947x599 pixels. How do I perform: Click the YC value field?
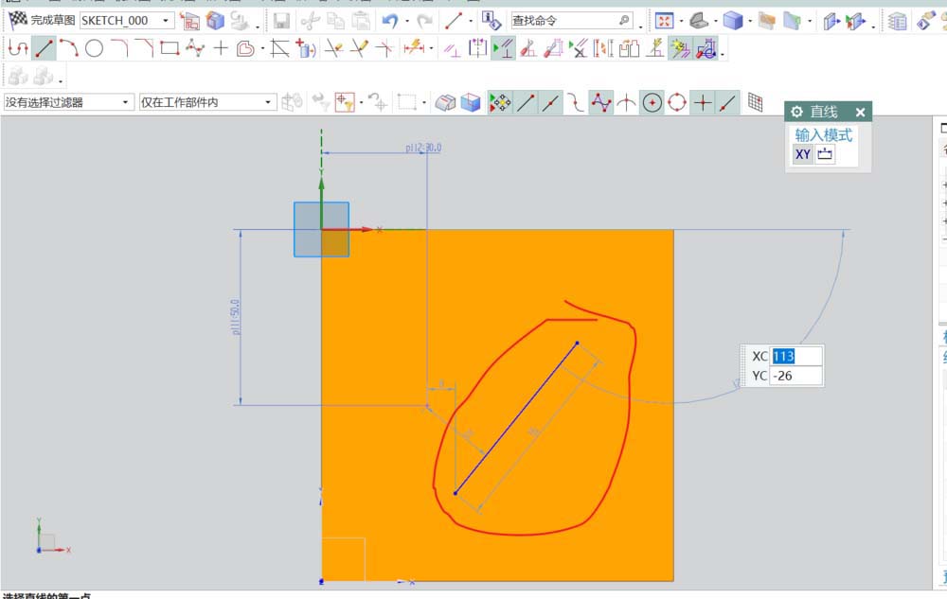point(795,376)
